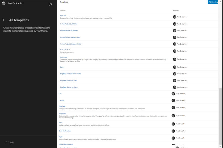
Task: Open the All Archives template
Action: point(63,57)
